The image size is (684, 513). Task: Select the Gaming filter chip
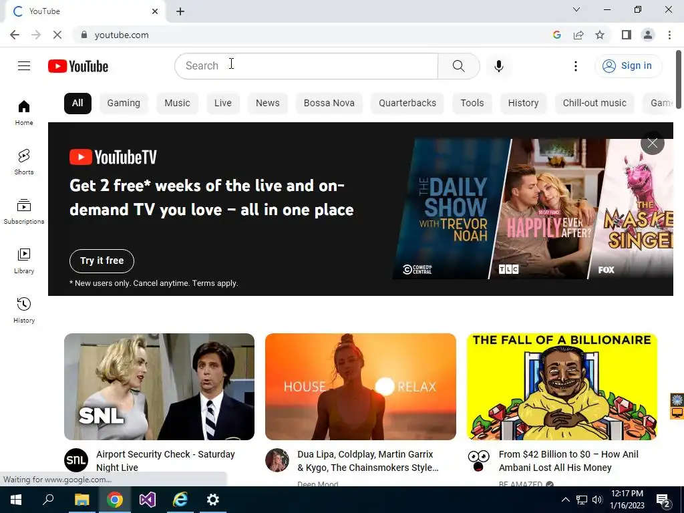124,104
